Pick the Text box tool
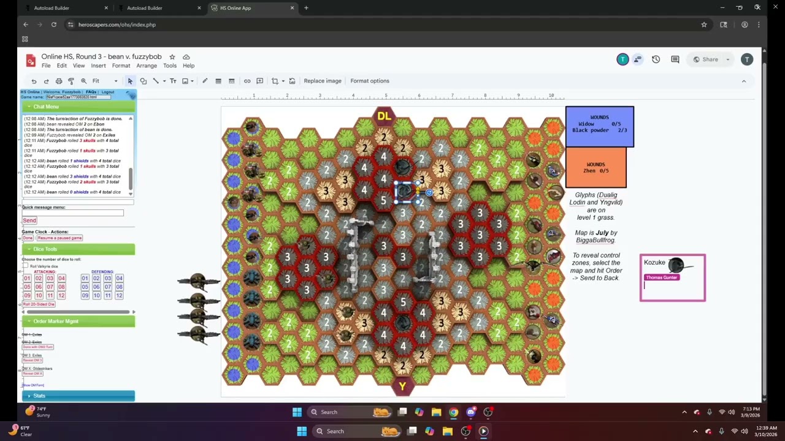This screenshot has height=441, width=785. click(173, 81)
